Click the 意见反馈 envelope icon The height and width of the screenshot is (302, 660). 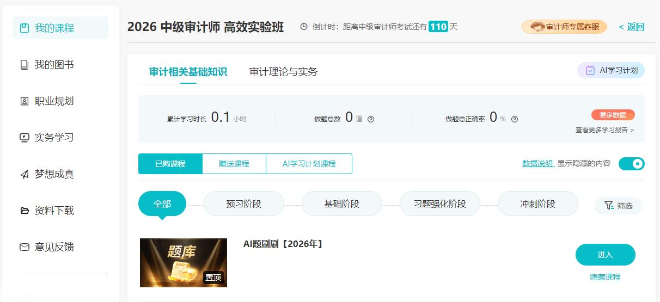[x=24, y=247]
